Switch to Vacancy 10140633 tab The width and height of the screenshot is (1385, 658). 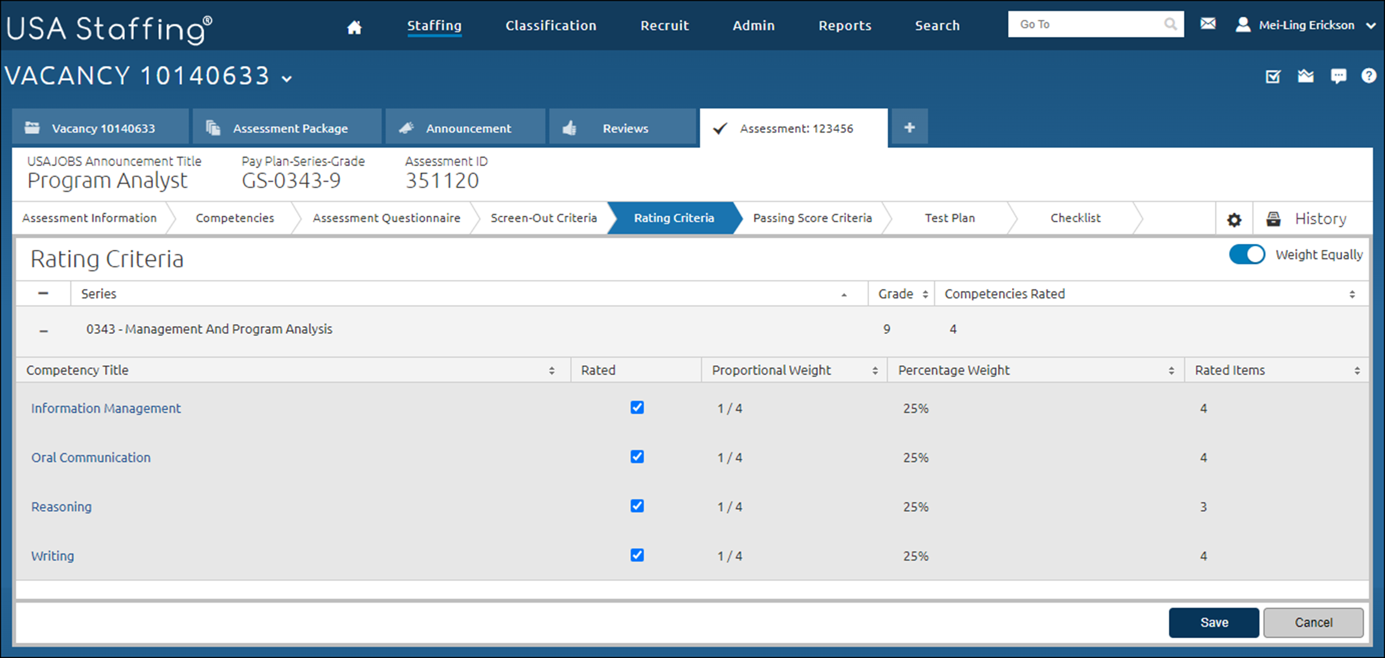(x=101, y=128)
